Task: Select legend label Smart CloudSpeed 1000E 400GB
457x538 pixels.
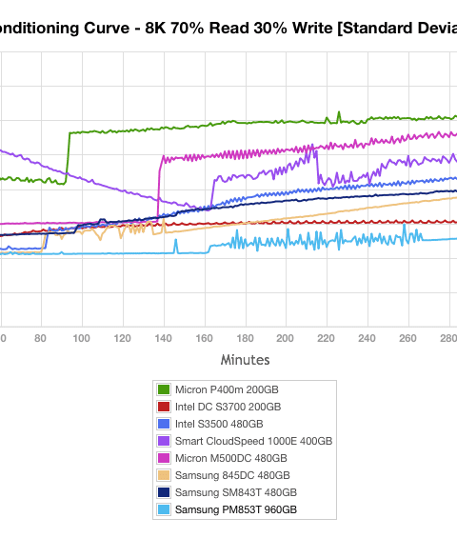Action: 254,441
